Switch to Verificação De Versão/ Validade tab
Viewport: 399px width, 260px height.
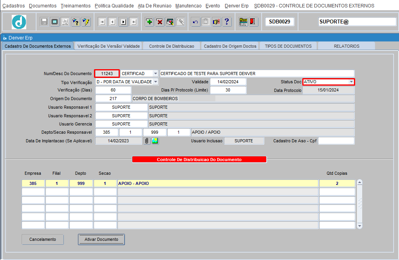(x=108, y=46)
